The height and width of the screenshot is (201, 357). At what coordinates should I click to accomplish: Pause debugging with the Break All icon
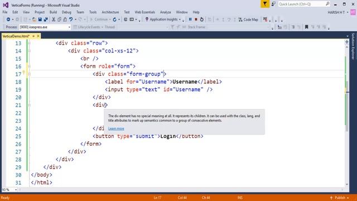point(190,20)
